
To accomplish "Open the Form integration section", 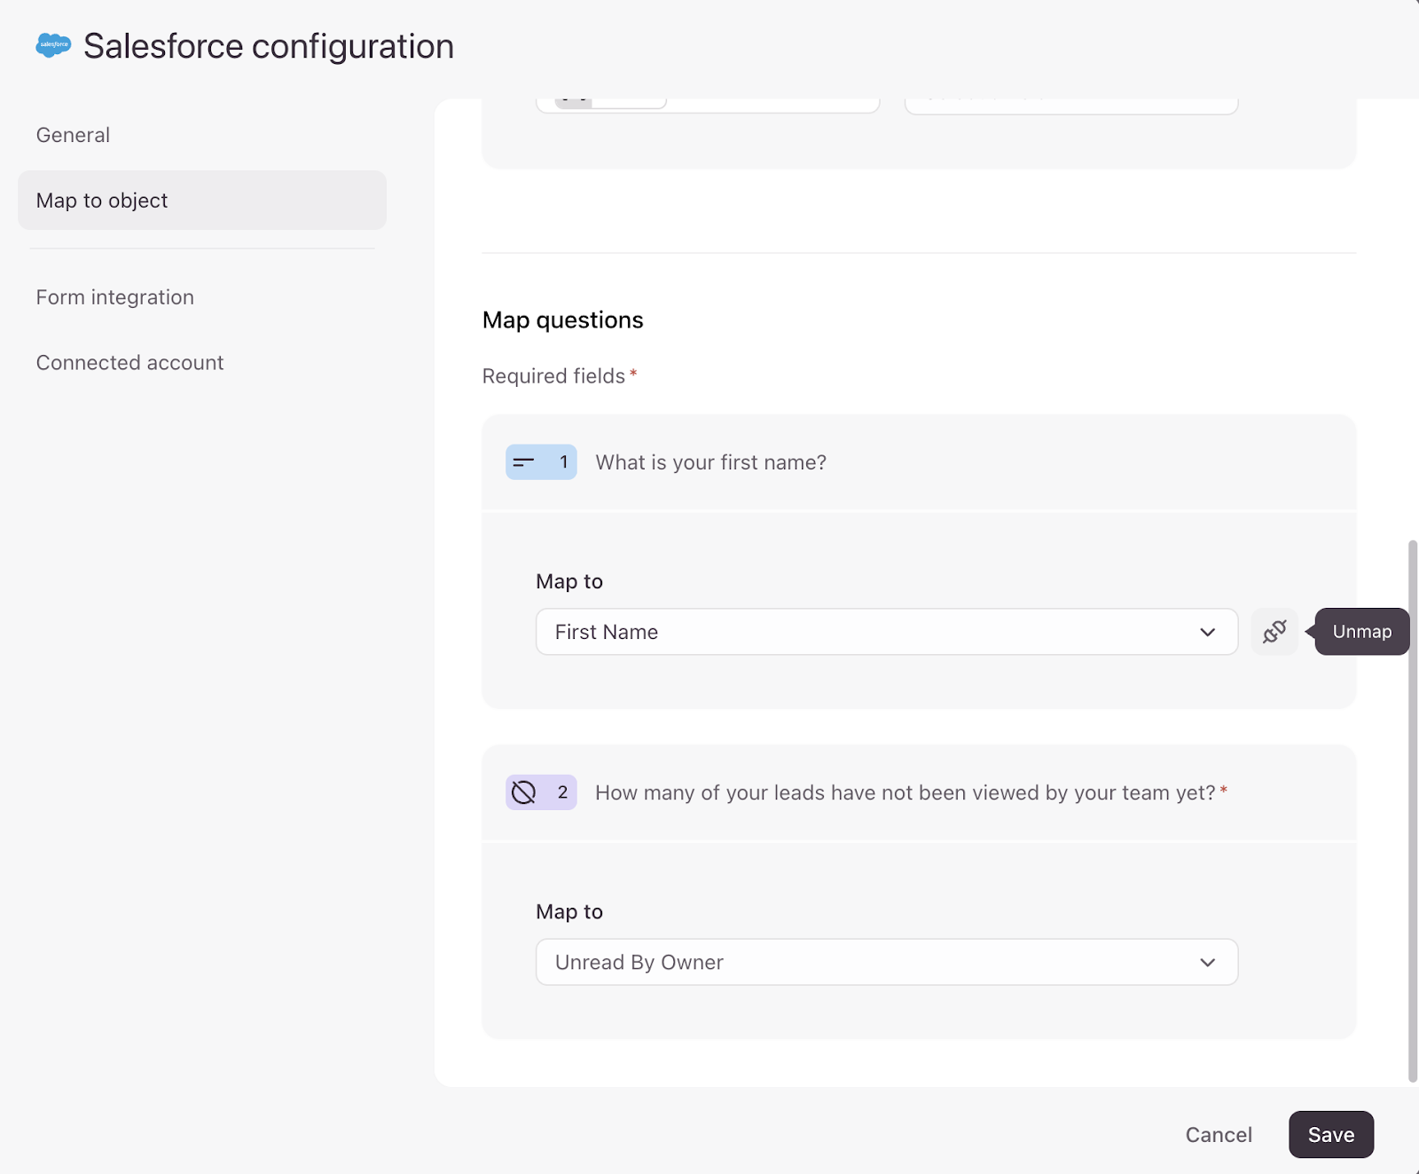I will click(115, 297).
